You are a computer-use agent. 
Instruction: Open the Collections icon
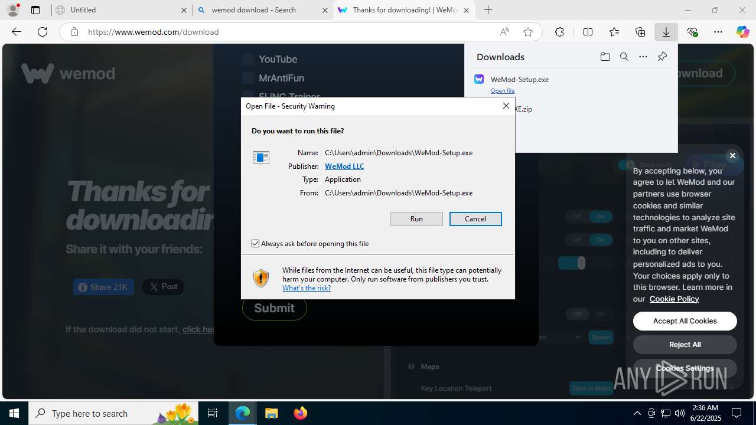coord(640,32)
